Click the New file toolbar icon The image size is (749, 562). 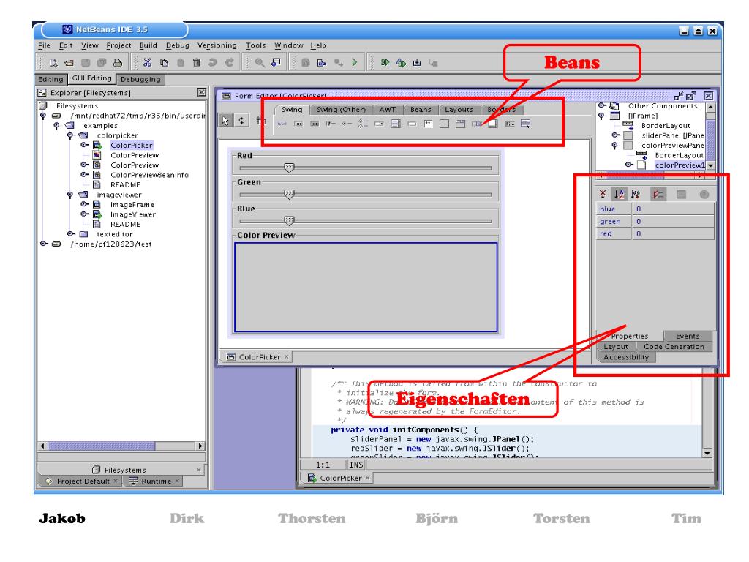point(53,63)
